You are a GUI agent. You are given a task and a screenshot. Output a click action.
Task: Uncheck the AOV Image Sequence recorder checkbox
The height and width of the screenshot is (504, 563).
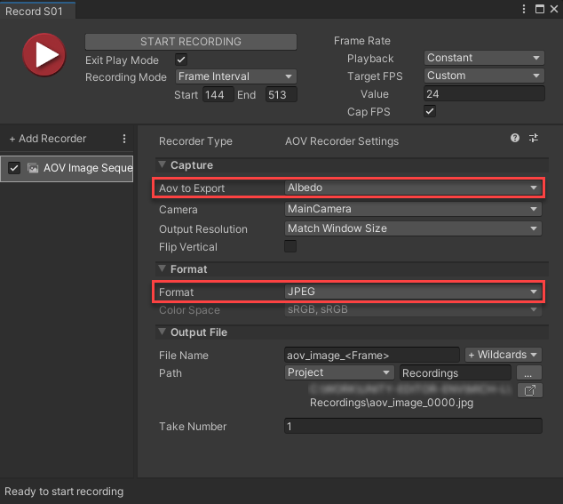[x=14, y=168]
